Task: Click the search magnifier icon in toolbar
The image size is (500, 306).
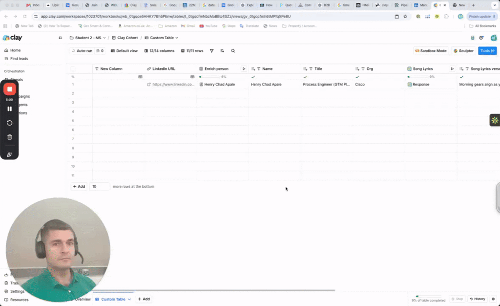Action: pyautogui.click(x=233, y=51)
